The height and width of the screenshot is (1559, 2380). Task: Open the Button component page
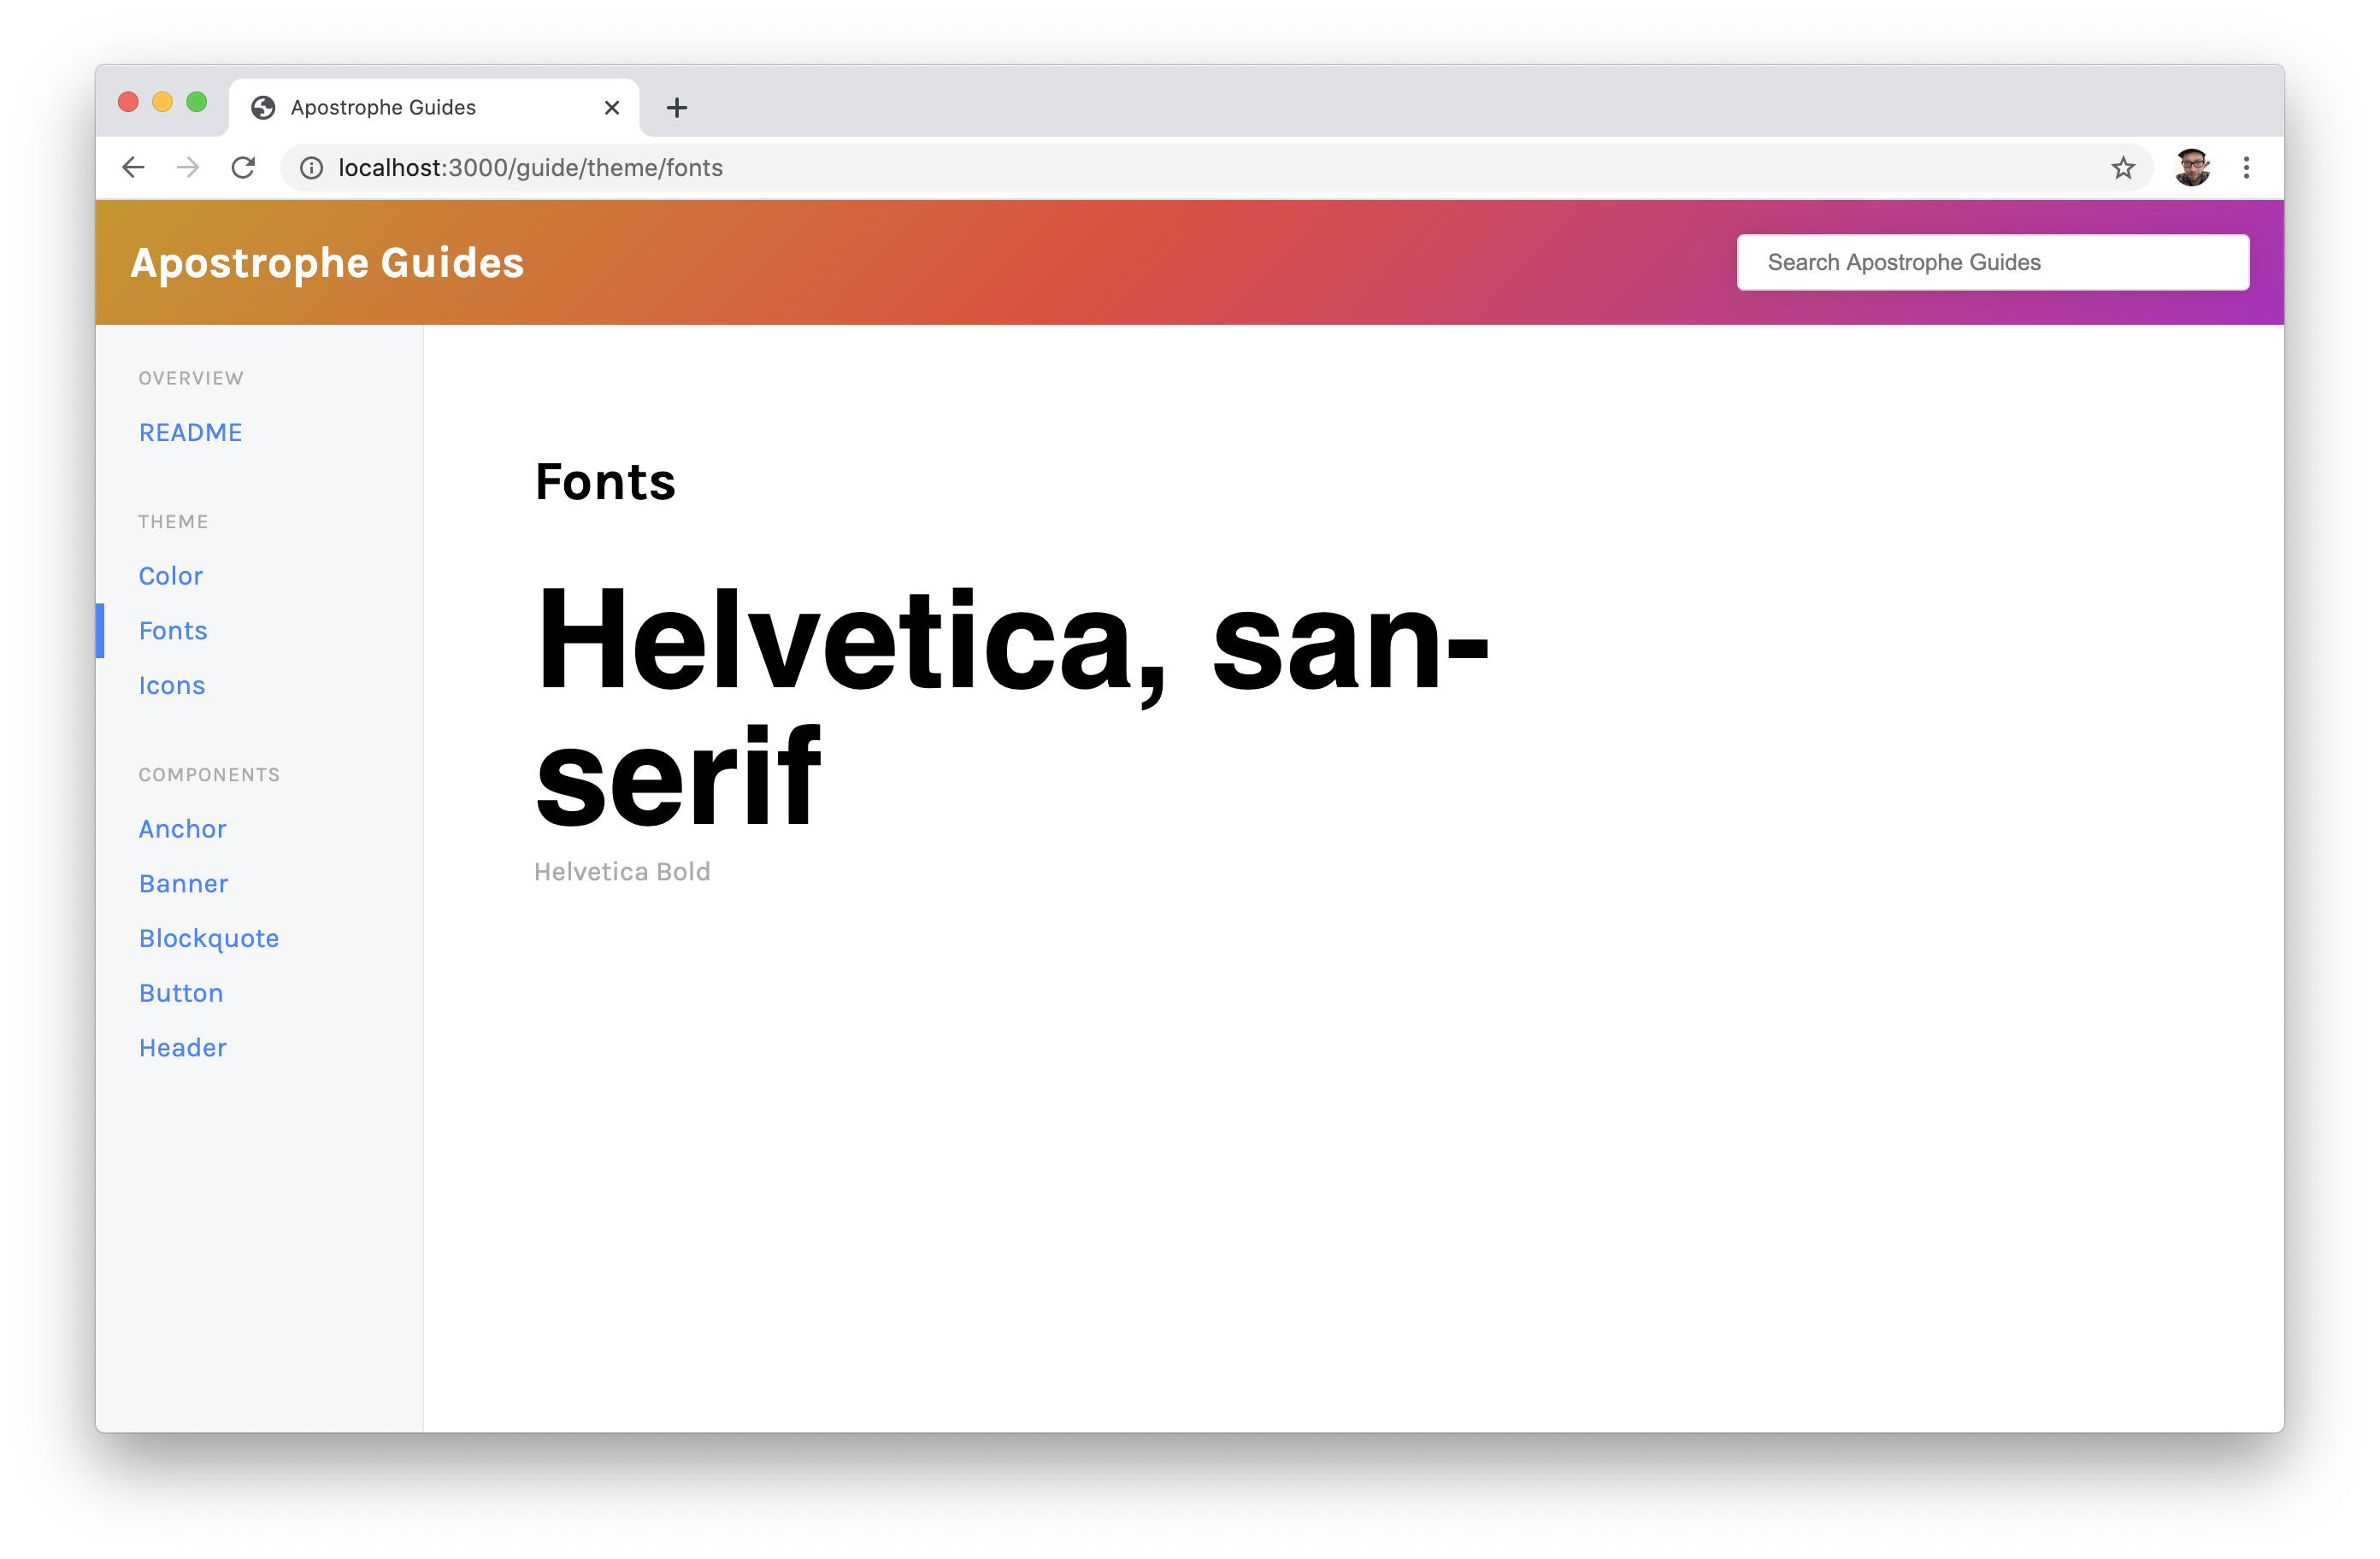181,993
